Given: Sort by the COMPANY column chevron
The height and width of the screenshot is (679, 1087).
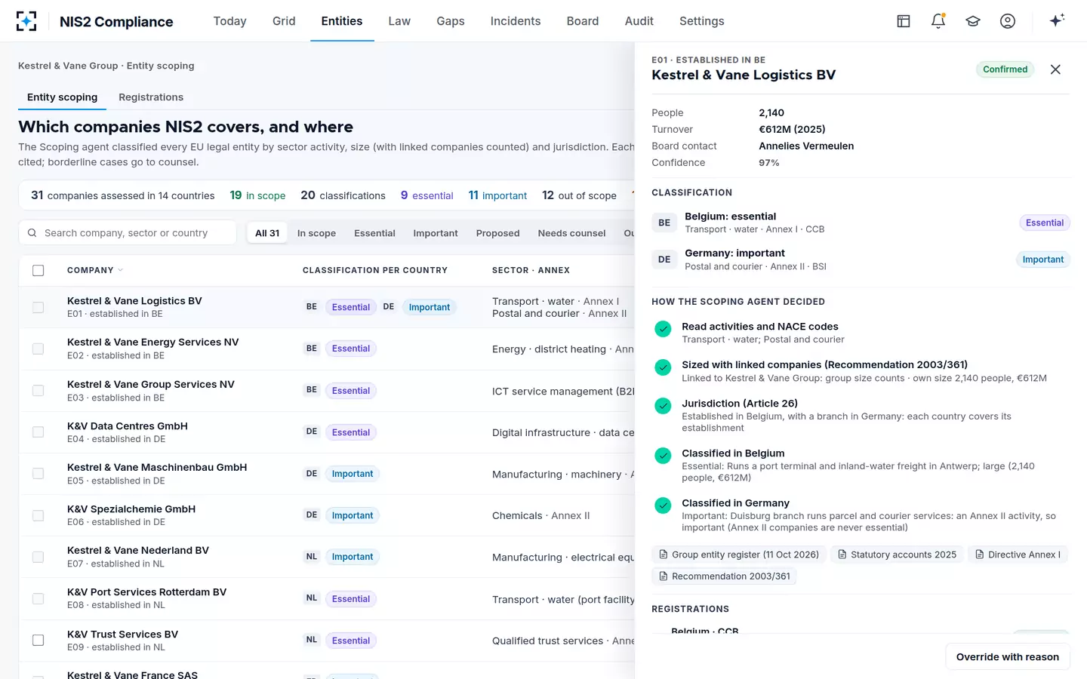Looking at the screenshot, I should pyautogui.click(x=121, y=270).
